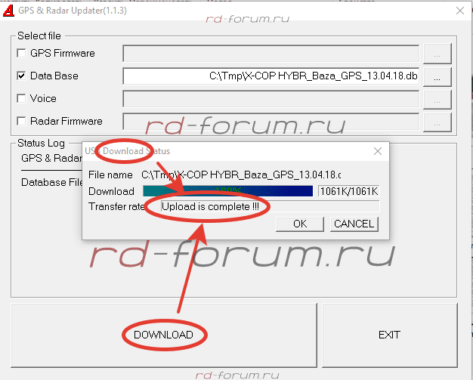
Task: Enable the GPS Firmware checkbox
Action: click(21, 54)
